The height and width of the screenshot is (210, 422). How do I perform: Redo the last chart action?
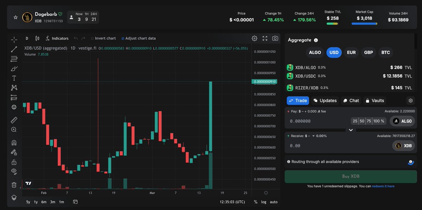point(83,38)
